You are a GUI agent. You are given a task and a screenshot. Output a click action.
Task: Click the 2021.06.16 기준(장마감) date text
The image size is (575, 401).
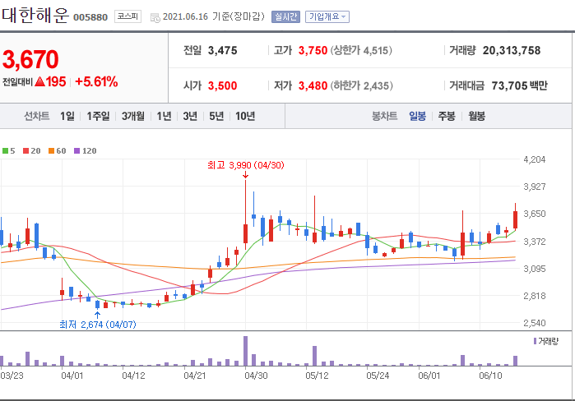pos(213,17)
